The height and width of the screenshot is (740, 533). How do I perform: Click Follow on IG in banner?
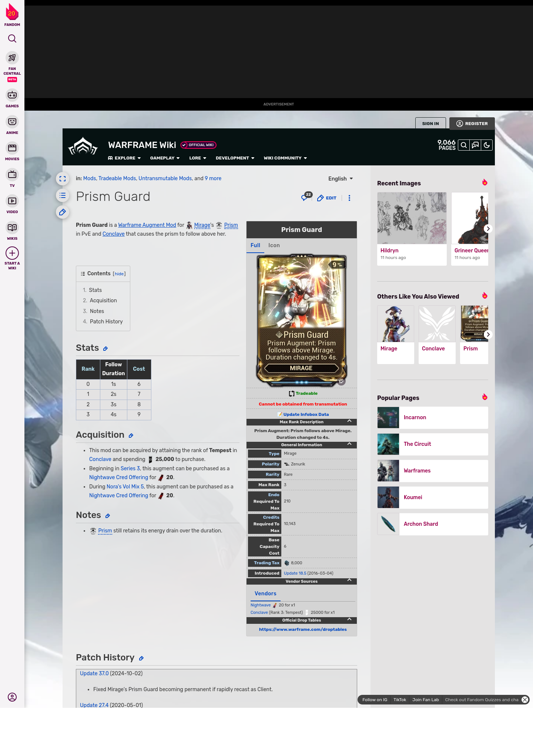click(375, 700)
